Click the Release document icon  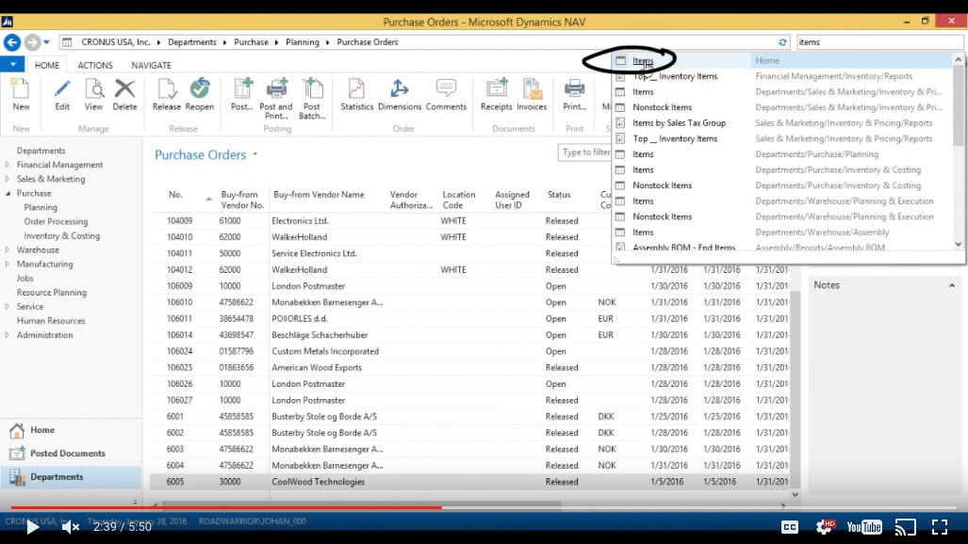pyautogui.click(x=167, y=90)
